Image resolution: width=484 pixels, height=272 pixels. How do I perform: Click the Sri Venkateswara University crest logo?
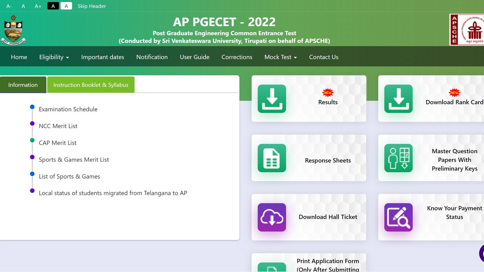[13, 30]
